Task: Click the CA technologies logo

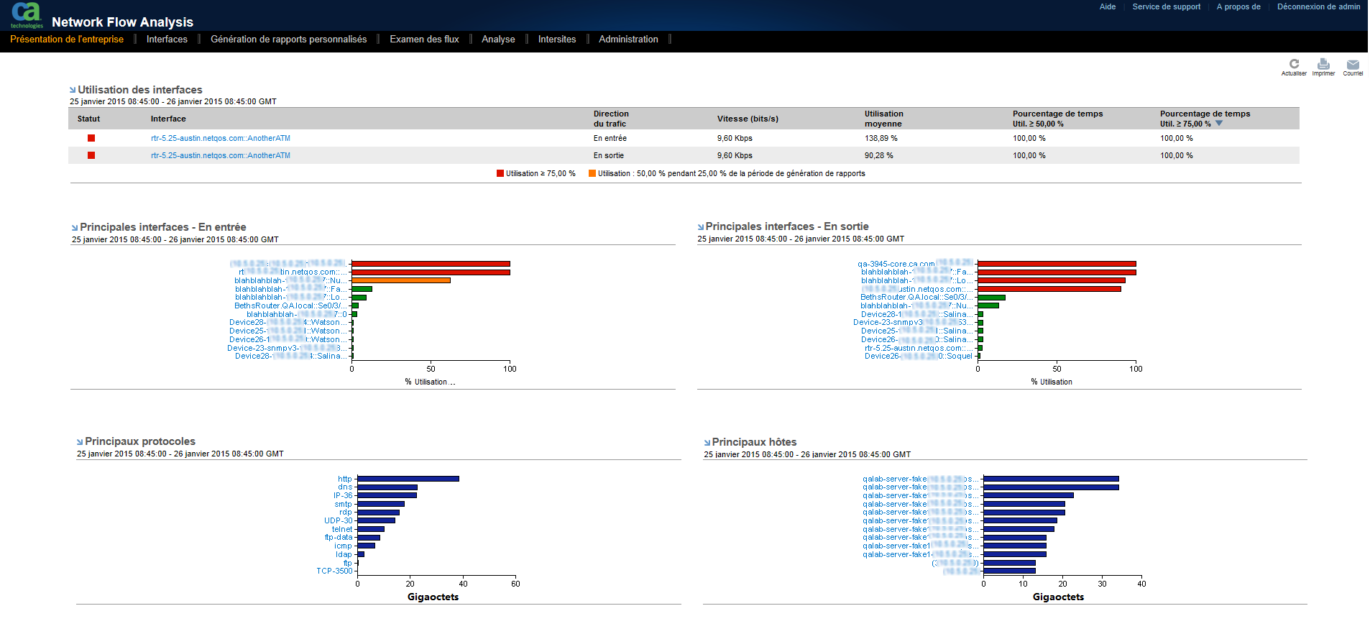Action: (27, 14)
